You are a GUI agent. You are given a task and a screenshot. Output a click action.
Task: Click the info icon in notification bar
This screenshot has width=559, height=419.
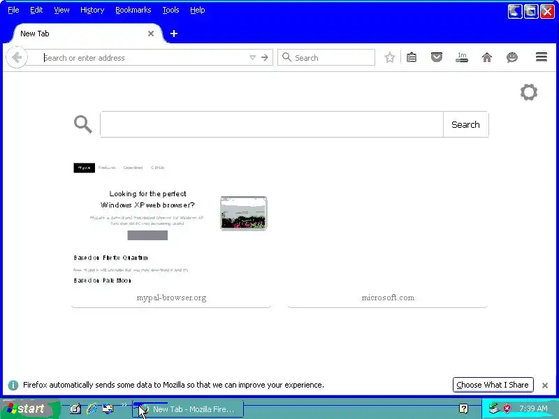13,385
